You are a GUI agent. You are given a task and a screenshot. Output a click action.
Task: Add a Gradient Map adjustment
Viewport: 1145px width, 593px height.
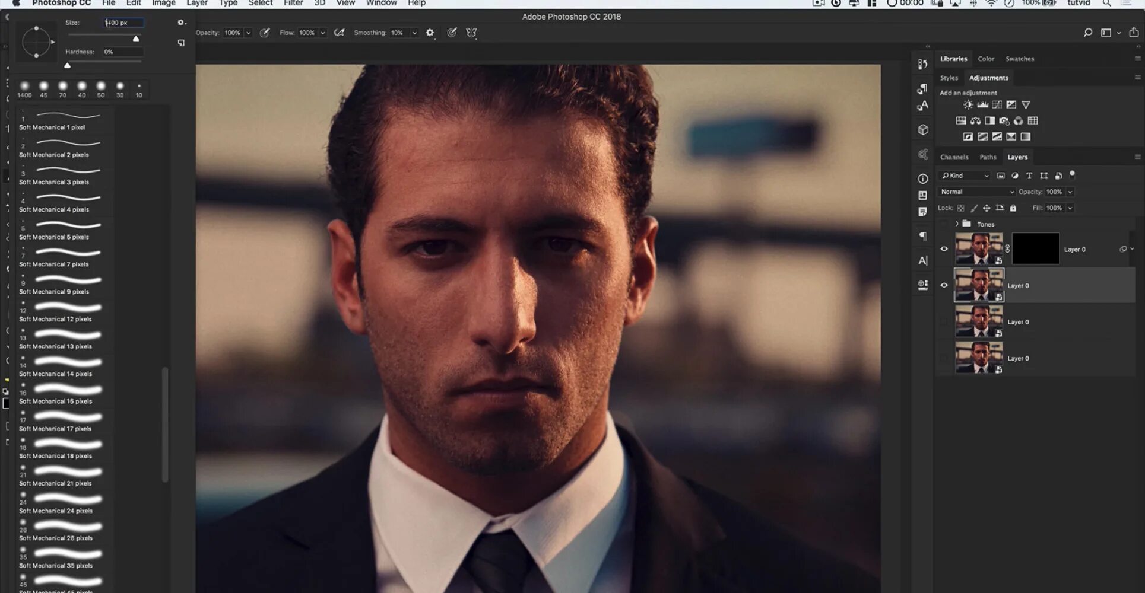pos(1026,137)
